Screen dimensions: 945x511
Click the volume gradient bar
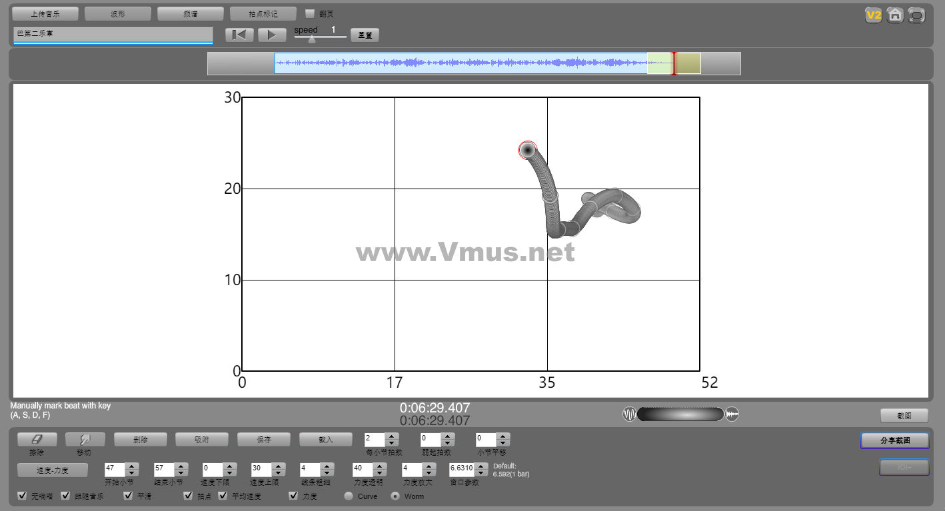[x=680, y=414]
